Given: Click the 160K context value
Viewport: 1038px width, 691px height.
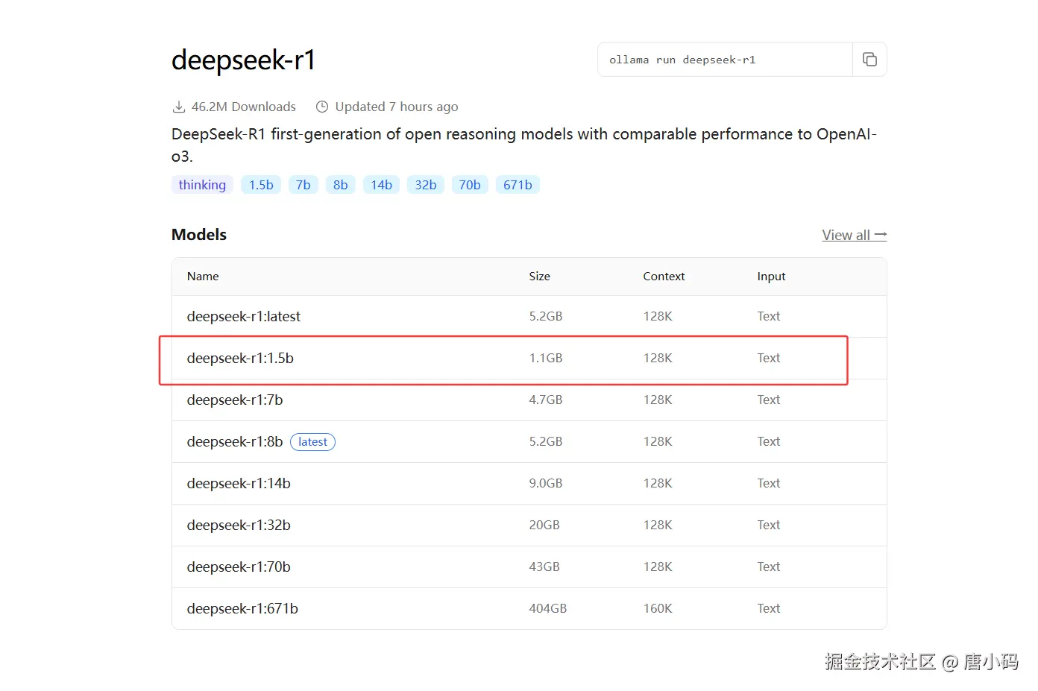Looking at the screenshot, I should [x=658, y=608].
